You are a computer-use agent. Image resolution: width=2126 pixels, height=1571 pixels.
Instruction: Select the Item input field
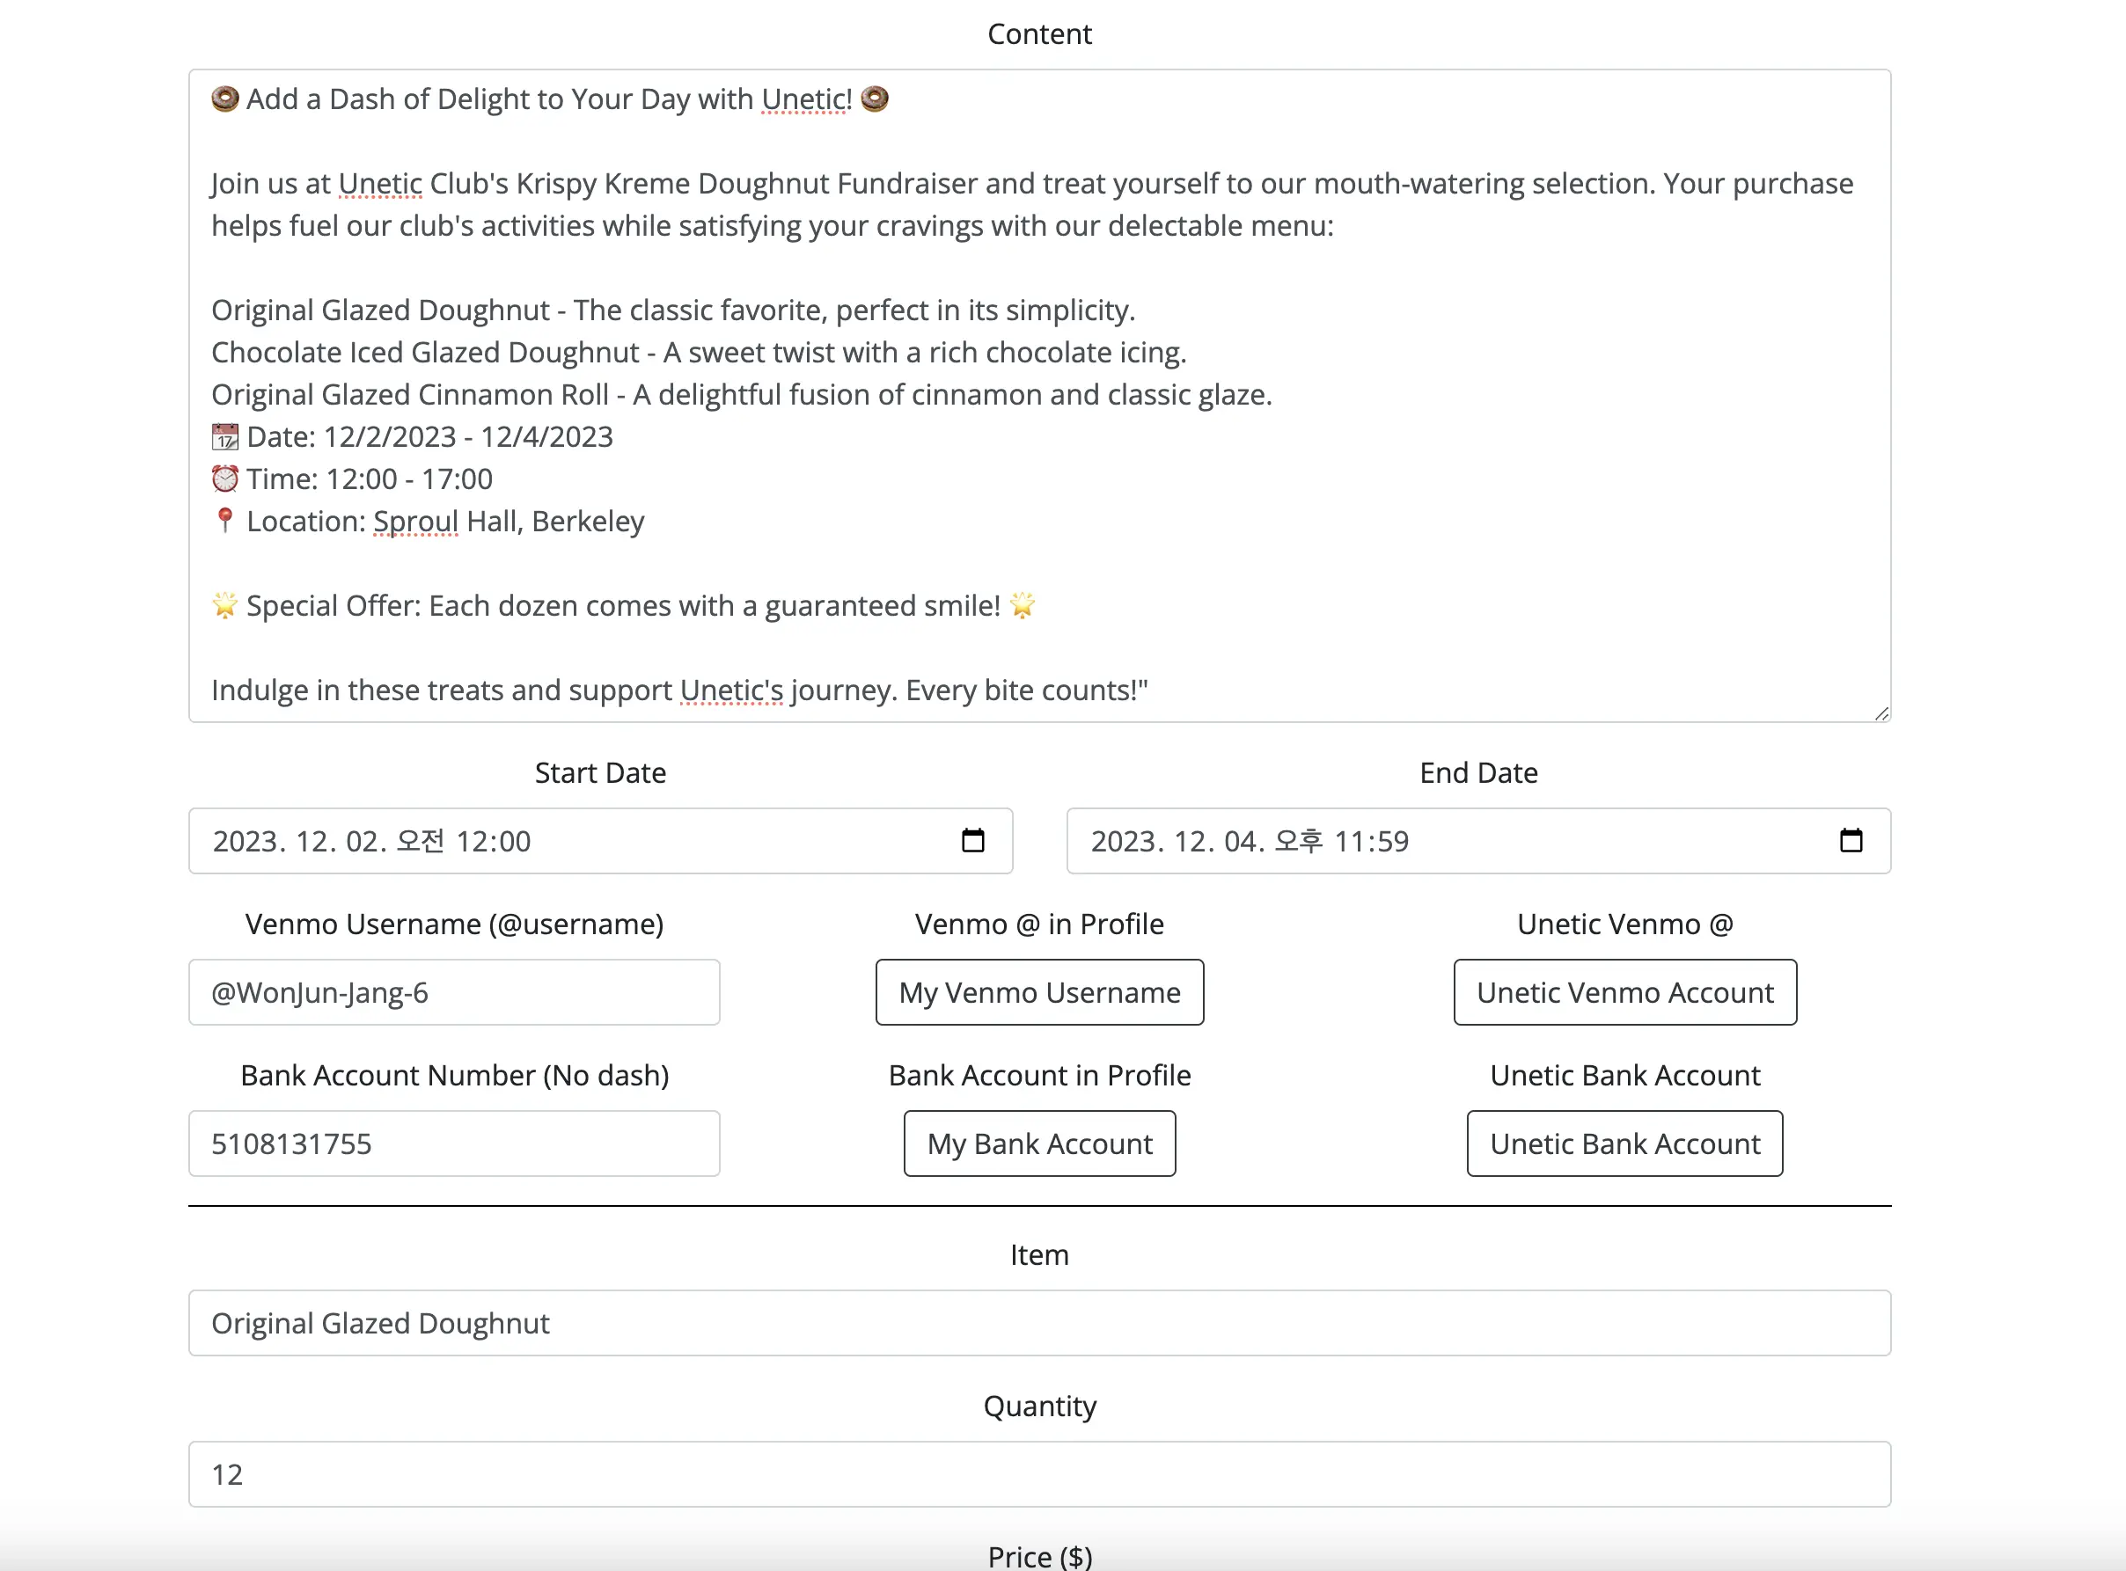pyautogui.click(x=1038, y=1322)
